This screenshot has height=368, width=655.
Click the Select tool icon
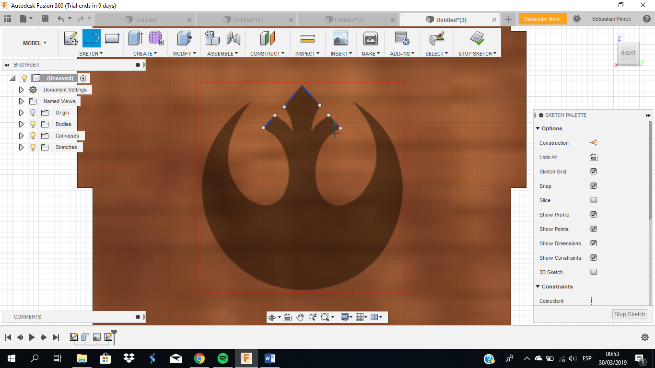436,38
